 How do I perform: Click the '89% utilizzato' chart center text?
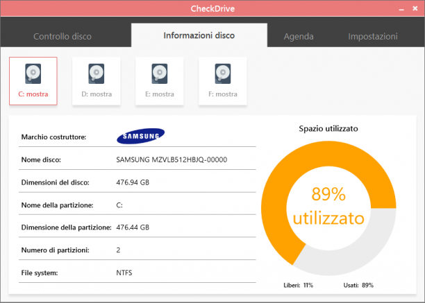tap(328, 206)
